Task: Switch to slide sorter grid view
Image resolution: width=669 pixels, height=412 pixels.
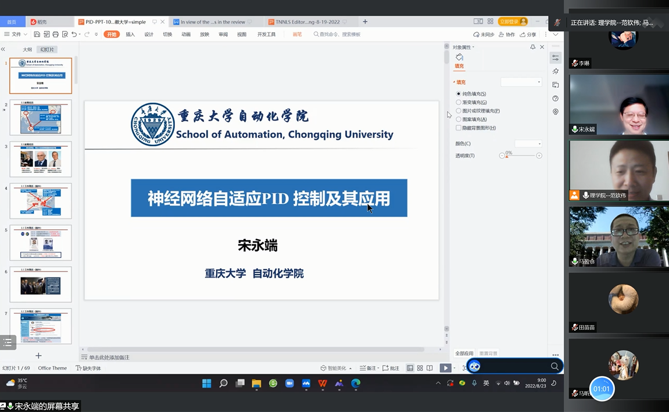Action: tap(420, 368)
